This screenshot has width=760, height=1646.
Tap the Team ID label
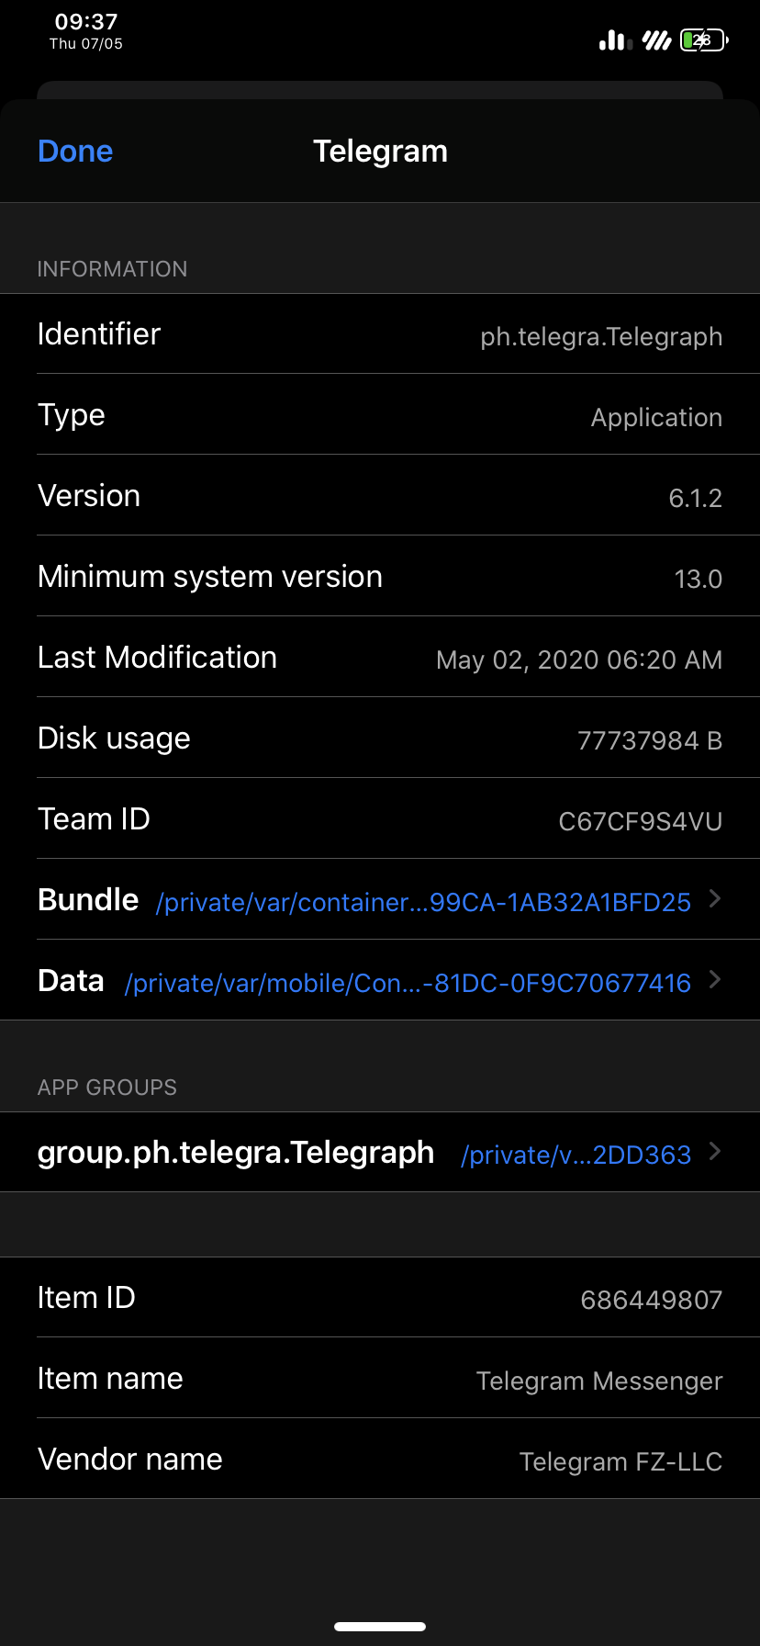tap(94, 819)
